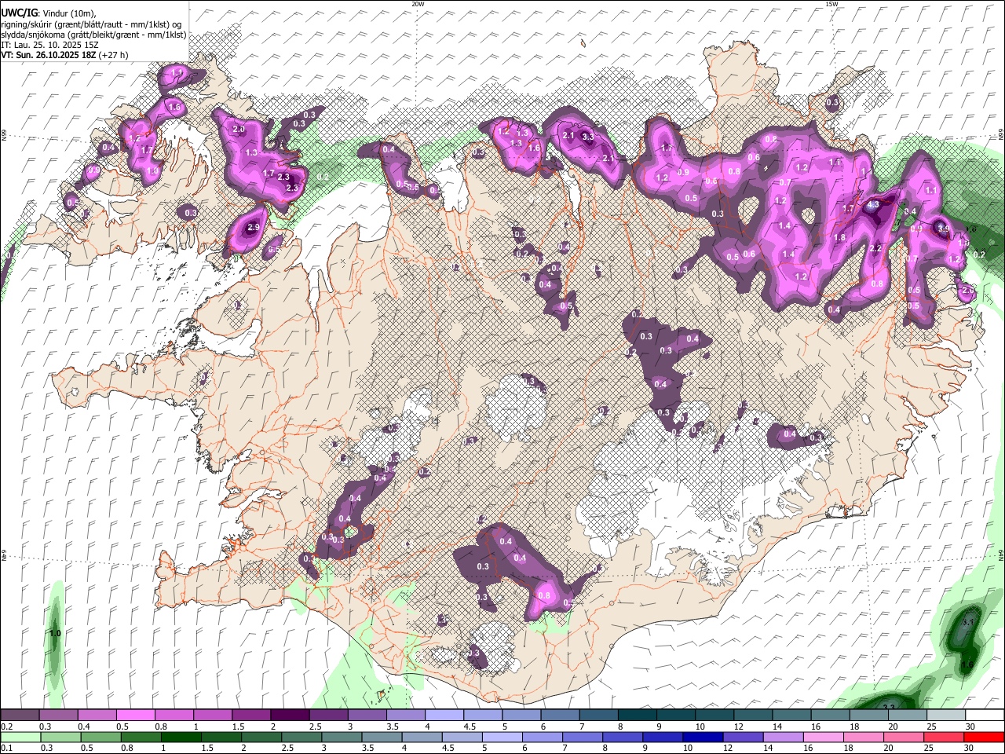Click the '2.0' snowfall value on the map

pos(239,129)
